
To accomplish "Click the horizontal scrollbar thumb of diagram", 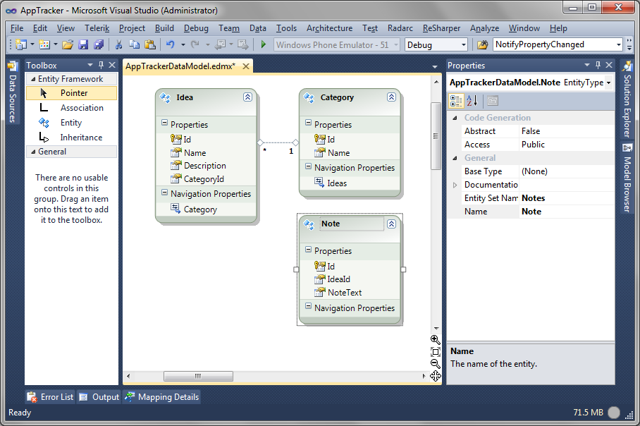I will tap(198, 376).
